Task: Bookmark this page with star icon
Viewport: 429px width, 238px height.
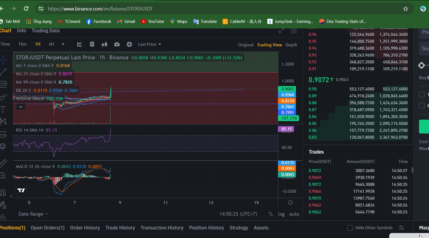Action: [406, 9]
